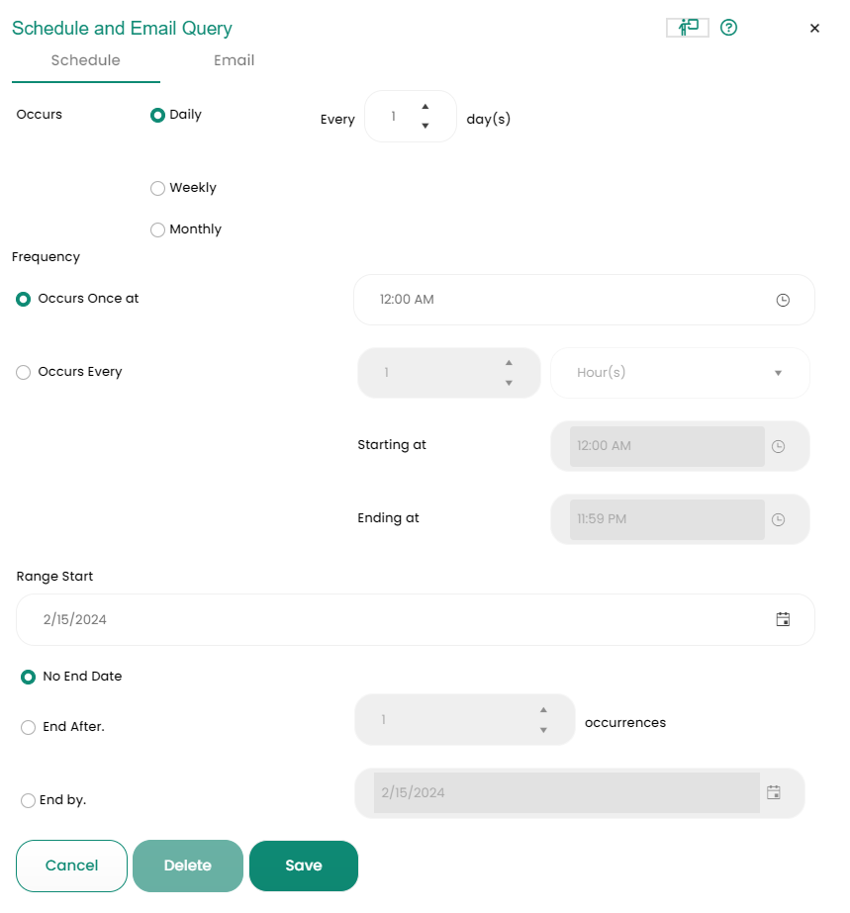Click the guided tour presenter icon

click(688, 28)
